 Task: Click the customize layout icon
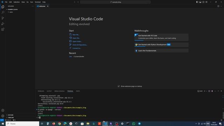[x=206, y=2]
